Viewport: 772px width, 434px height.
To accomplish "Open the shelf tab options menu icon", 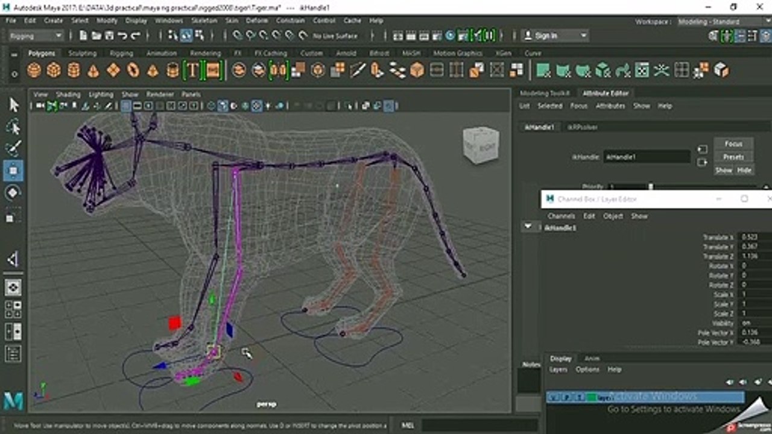I will (14, 54).
